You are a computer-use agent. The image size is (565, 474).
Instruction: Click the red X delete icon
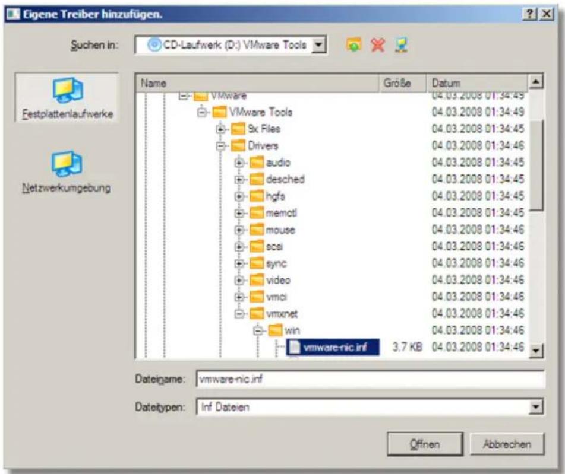(378, 45)
